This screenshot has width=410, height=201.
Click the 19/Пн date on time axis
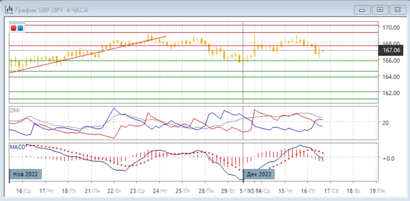coord(376,191)
